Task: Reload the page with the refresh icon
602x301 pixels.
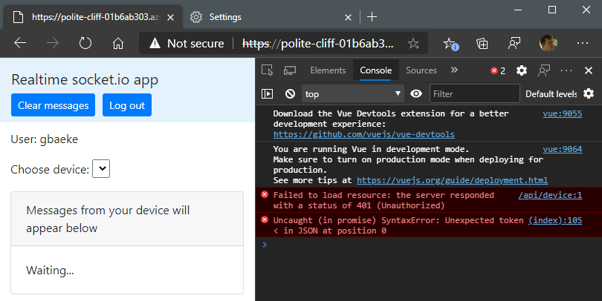Action: pyautogui.click(x=85, y=43)
